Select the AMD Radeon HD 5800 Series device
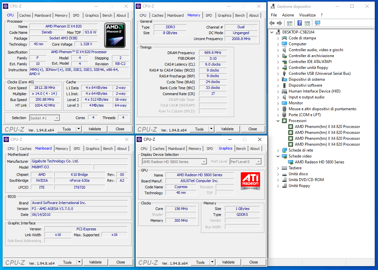The image size is (378, 270). pos(319,162)
